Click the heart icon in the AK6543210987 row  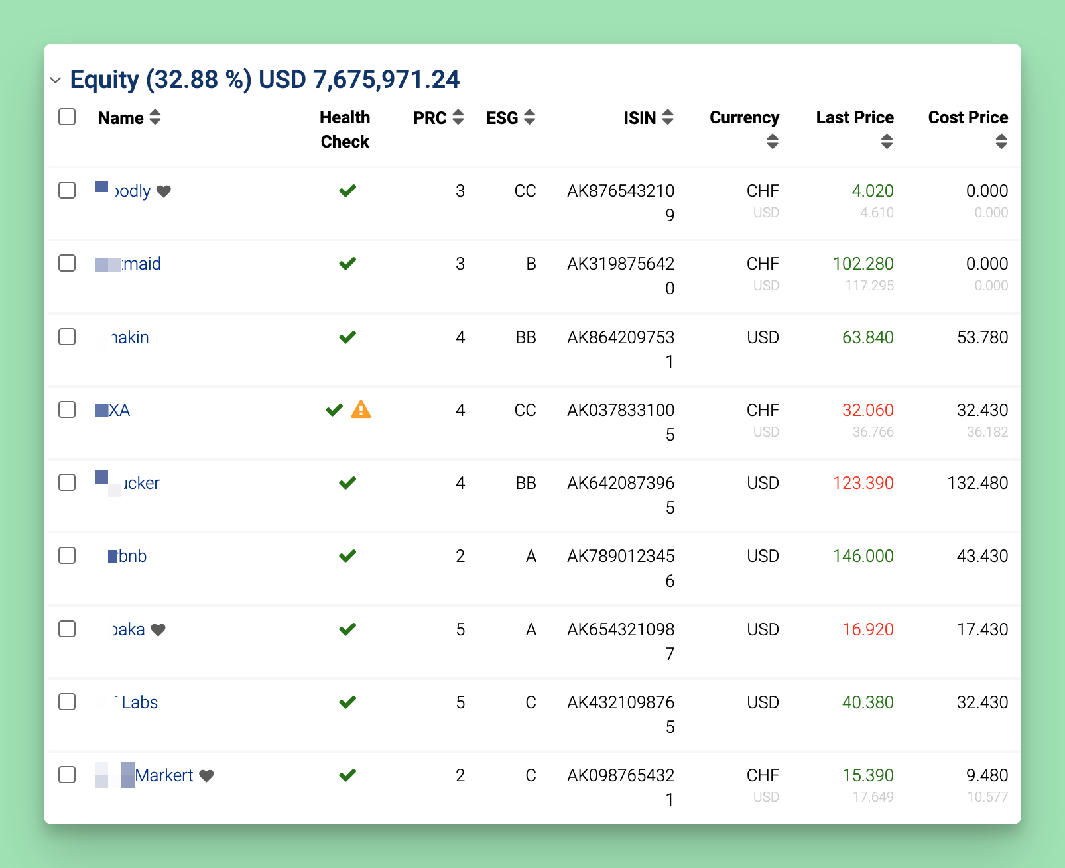click(158, 630)
